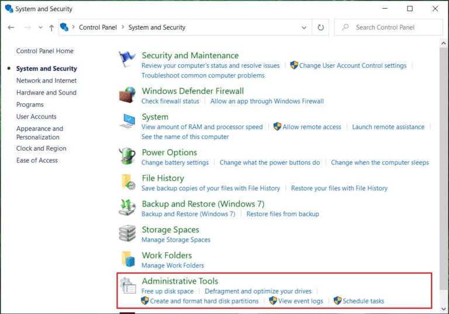The image size is (449, 314).
Task: Click the Work Folders icon
Action: [x=127, y=259]
